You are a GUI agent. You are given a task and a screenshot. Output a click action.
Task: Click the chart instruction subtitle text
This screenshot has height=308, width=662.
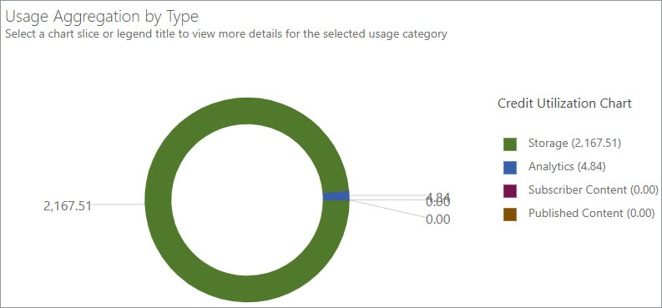226,34
